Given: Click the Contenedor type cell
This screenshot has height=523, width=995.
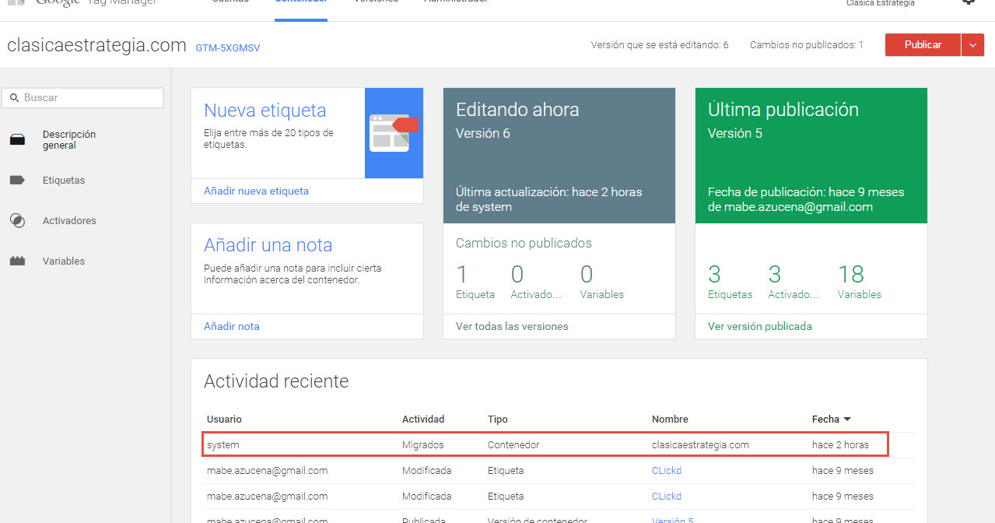Looking at the screenshot, I should tap(513, 445).
